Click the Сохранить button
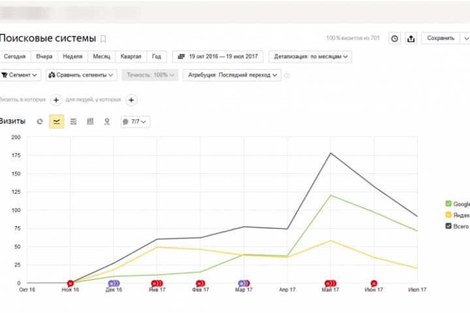This screenshot has height=313, width=470. pos(441,38)
